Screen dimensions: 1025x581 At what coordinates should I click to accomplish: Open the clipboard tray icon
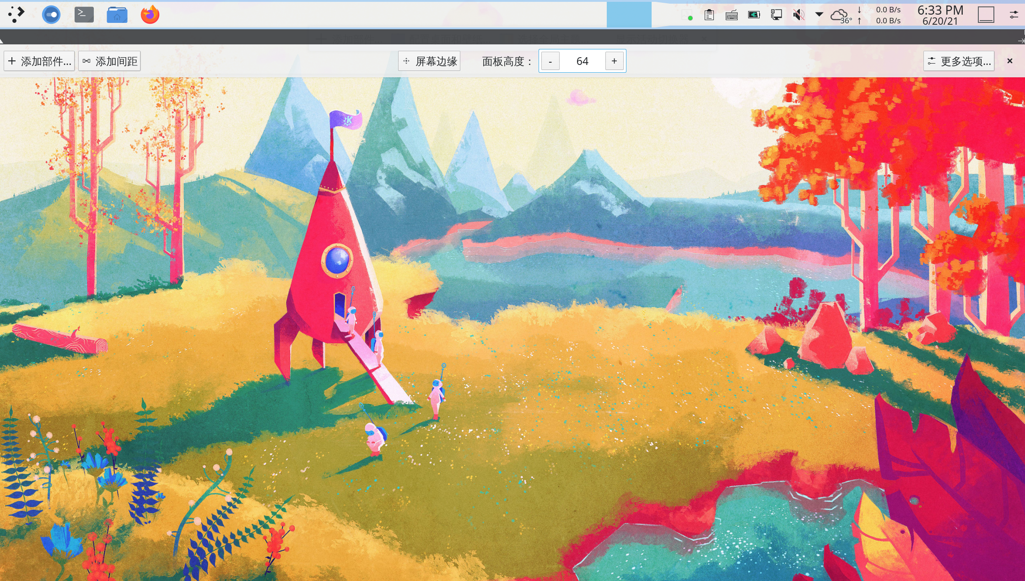[709, 15]
